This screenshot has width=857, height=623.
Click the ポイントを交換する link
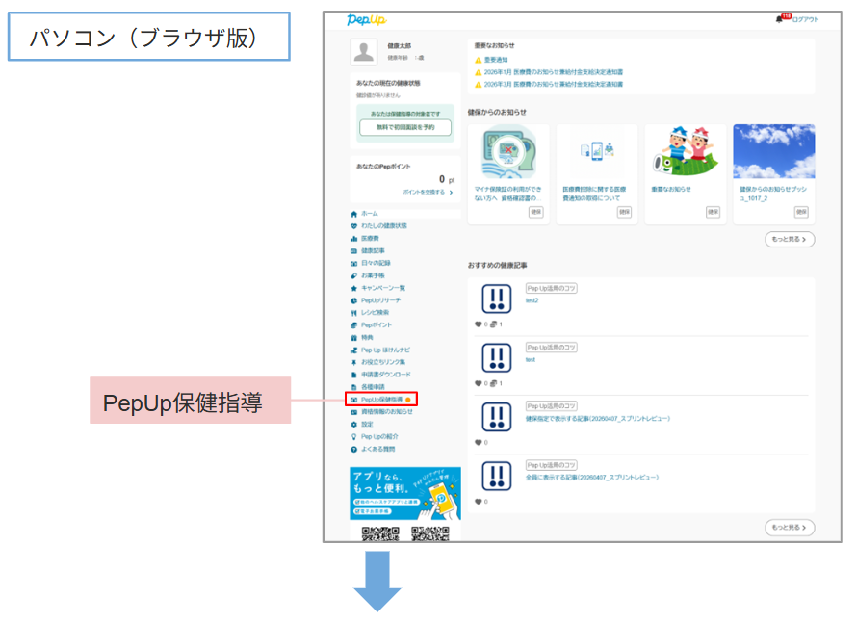point(428,192)
